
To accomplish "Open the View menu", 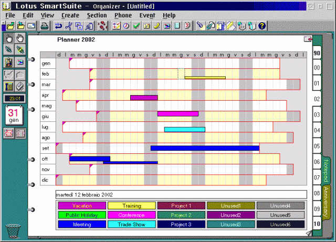I will click(47, 15).
